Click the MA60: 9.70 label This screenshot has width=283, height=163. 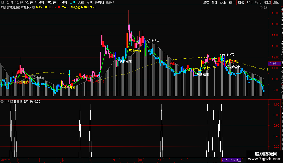[89, 8]
